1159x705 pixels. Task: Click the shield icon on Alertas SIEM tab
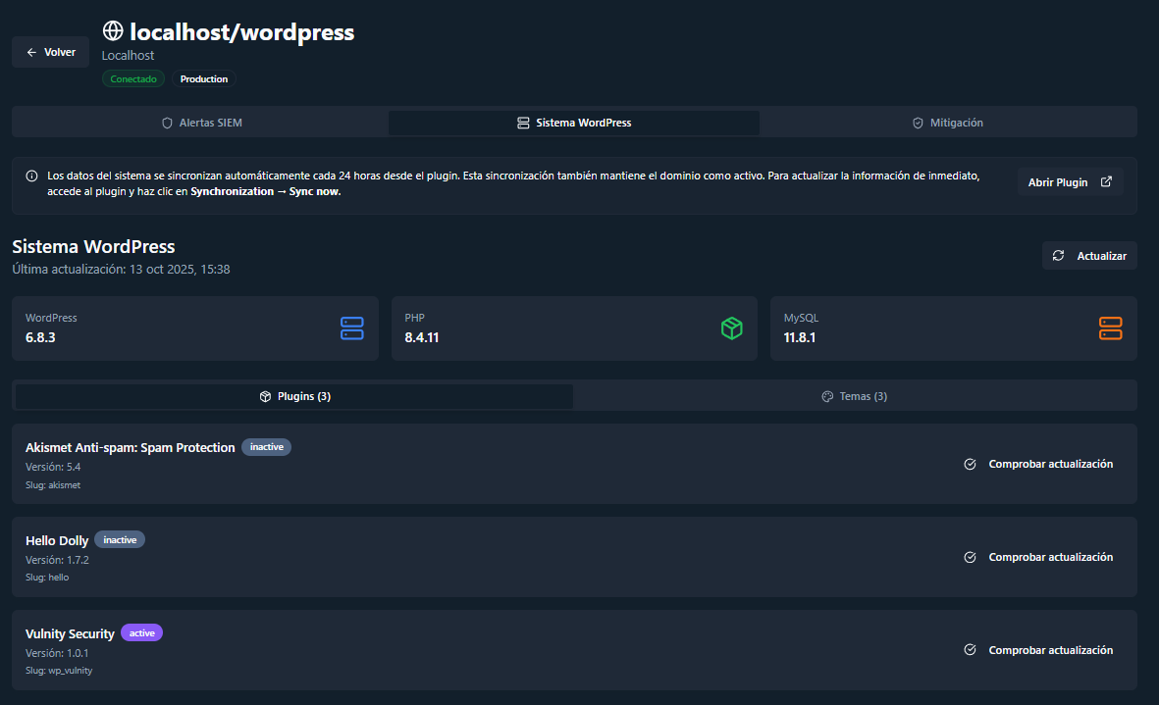[x=167, y=124]
